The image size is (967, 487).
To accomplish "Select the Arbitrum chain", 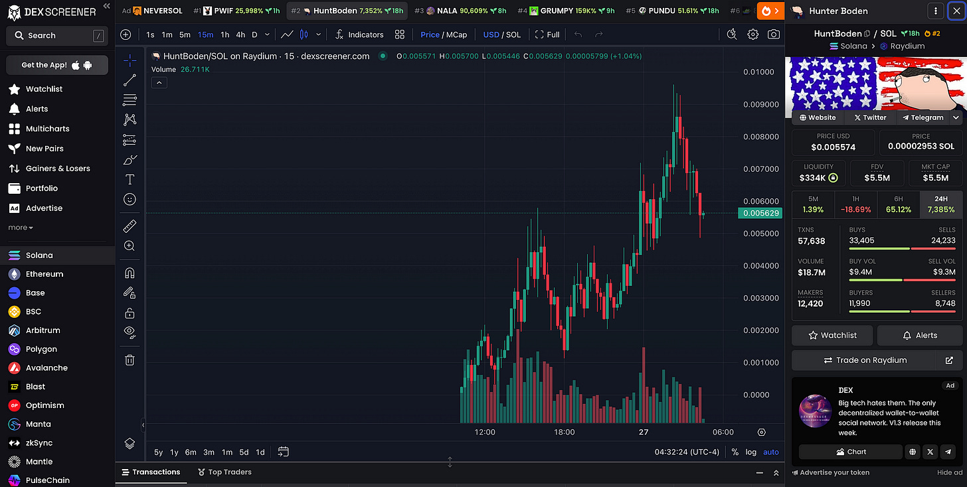I will point(43,330).
